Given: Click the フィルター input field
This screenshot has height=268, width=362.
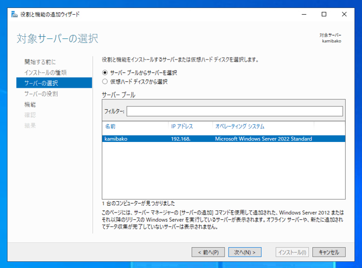Looking at the screenshot, I should (x=235, y=111).
